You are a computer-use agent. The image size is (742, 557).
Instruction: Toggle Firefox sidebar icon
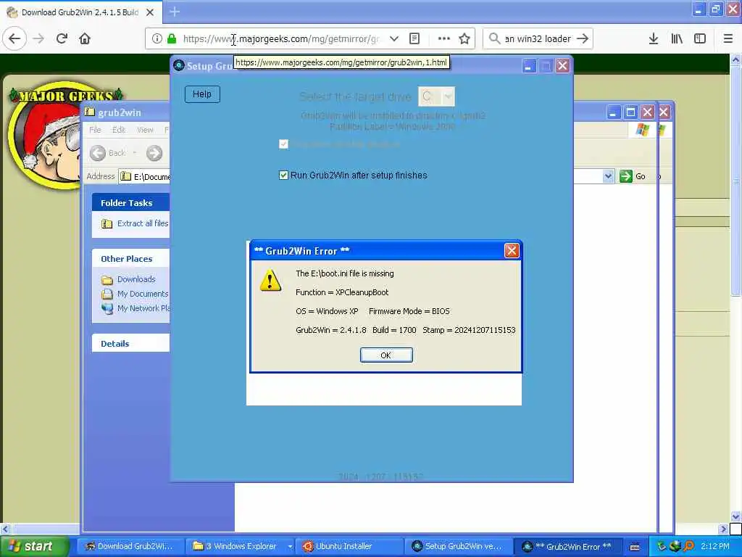click(700, 39)
